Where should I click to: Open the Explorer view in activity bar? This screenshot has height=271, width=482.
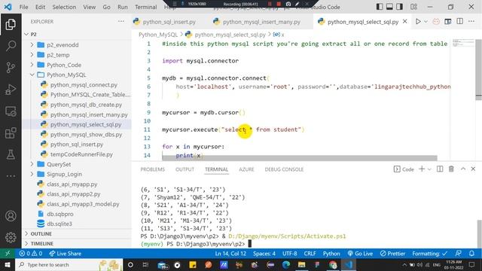[11, 25]
